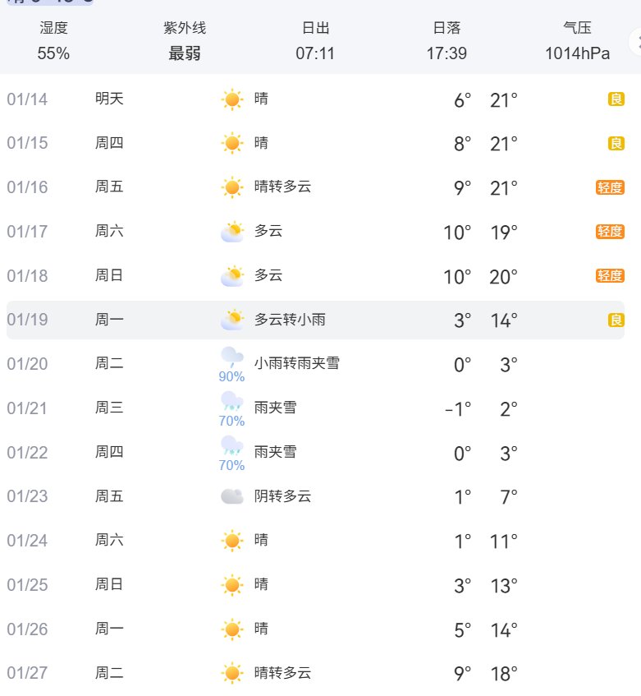Click the partly cloudy icon for 01/17
The image size is (641, 696).
pyautogui.click(x=232, y=232)
